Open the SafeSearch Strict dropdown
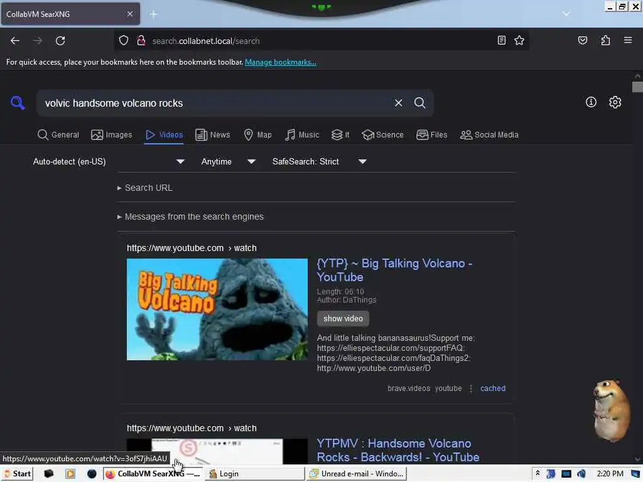The height and width of the screenshot is (482, 643). click(320, 161)
